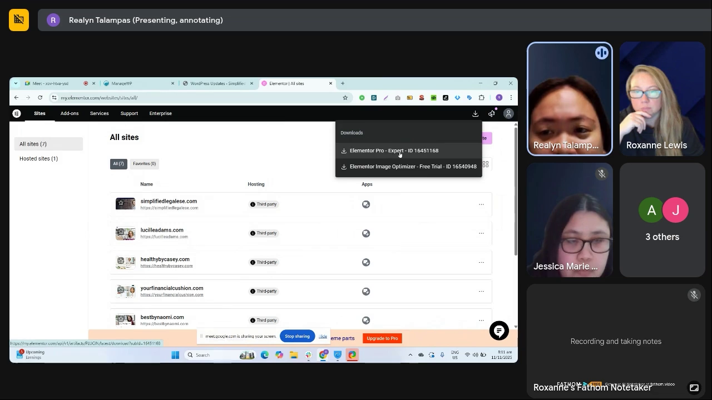Open the WordPress app icon for lucilleadams.com

point(366,233)
